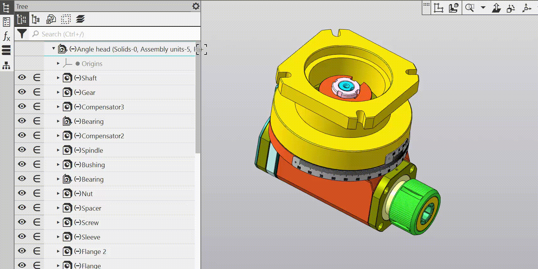
Task: Click the normal-to-plane arrow view icon
Action: [x=496, y=8]
